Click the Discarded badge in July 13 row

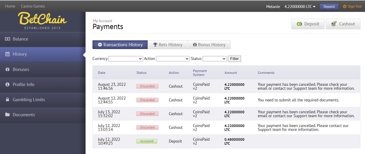click(147, 114)
